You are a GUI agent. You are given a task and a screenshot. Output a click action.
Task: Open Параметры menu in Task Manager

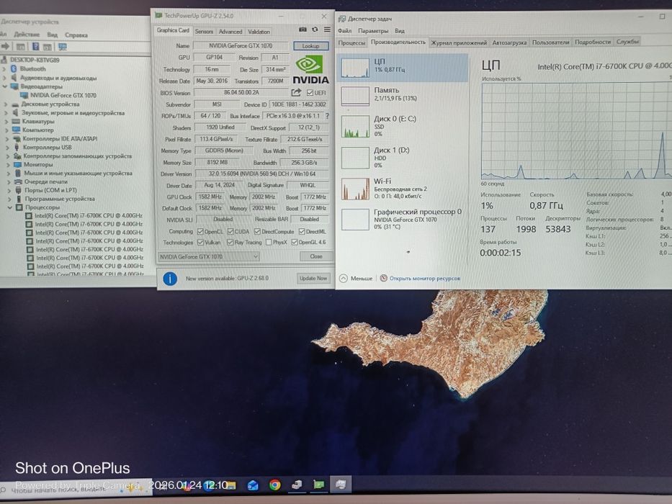click(373, 31)
